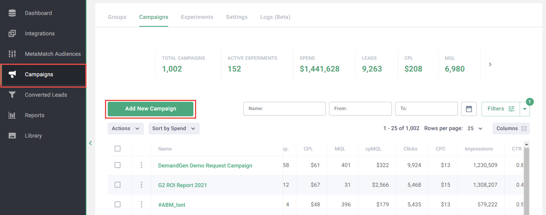Switch to the Experiments tab
This screenshot has width=546, height=215.
197,17
